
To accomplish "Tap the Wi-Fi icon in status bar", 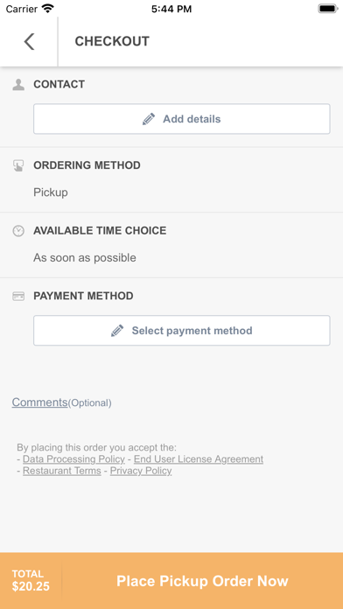I will tap(48, 9).
